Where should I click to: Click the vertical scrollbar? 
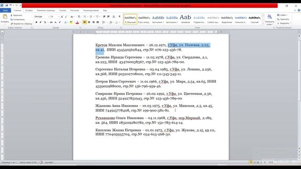299,92
